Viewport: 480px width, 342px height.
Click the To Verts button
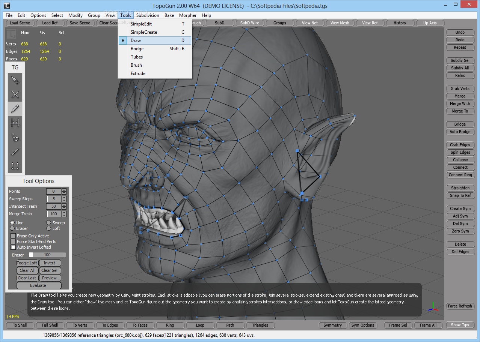tap(80, 325)
